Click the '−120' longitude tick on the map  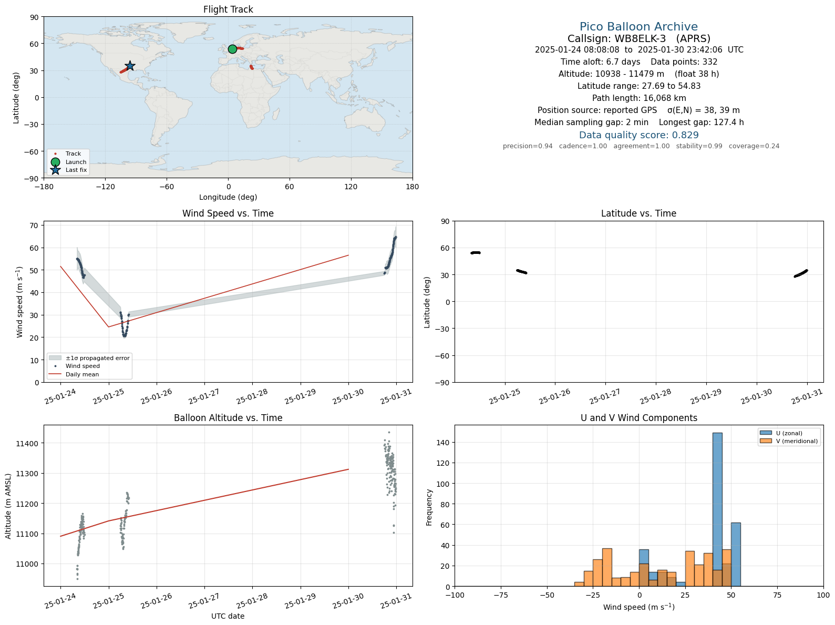(105, 187)
